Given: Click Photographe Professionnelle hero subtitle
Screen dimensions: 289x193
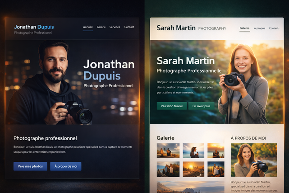Looking at the screenshot, I should coord(189,71).
